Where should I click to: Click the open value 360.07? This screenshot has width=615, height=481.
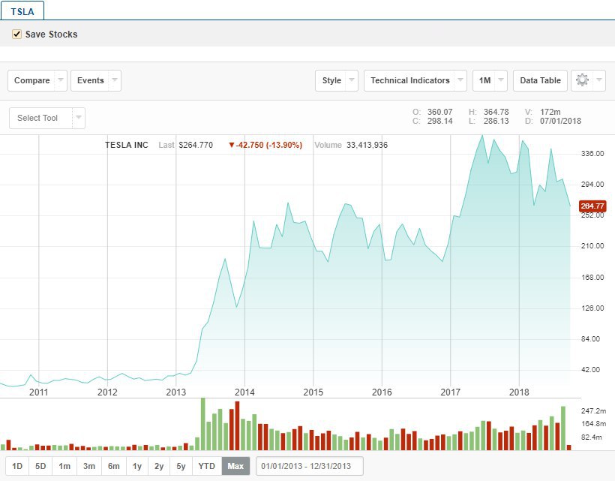click(x=439, y=112)
